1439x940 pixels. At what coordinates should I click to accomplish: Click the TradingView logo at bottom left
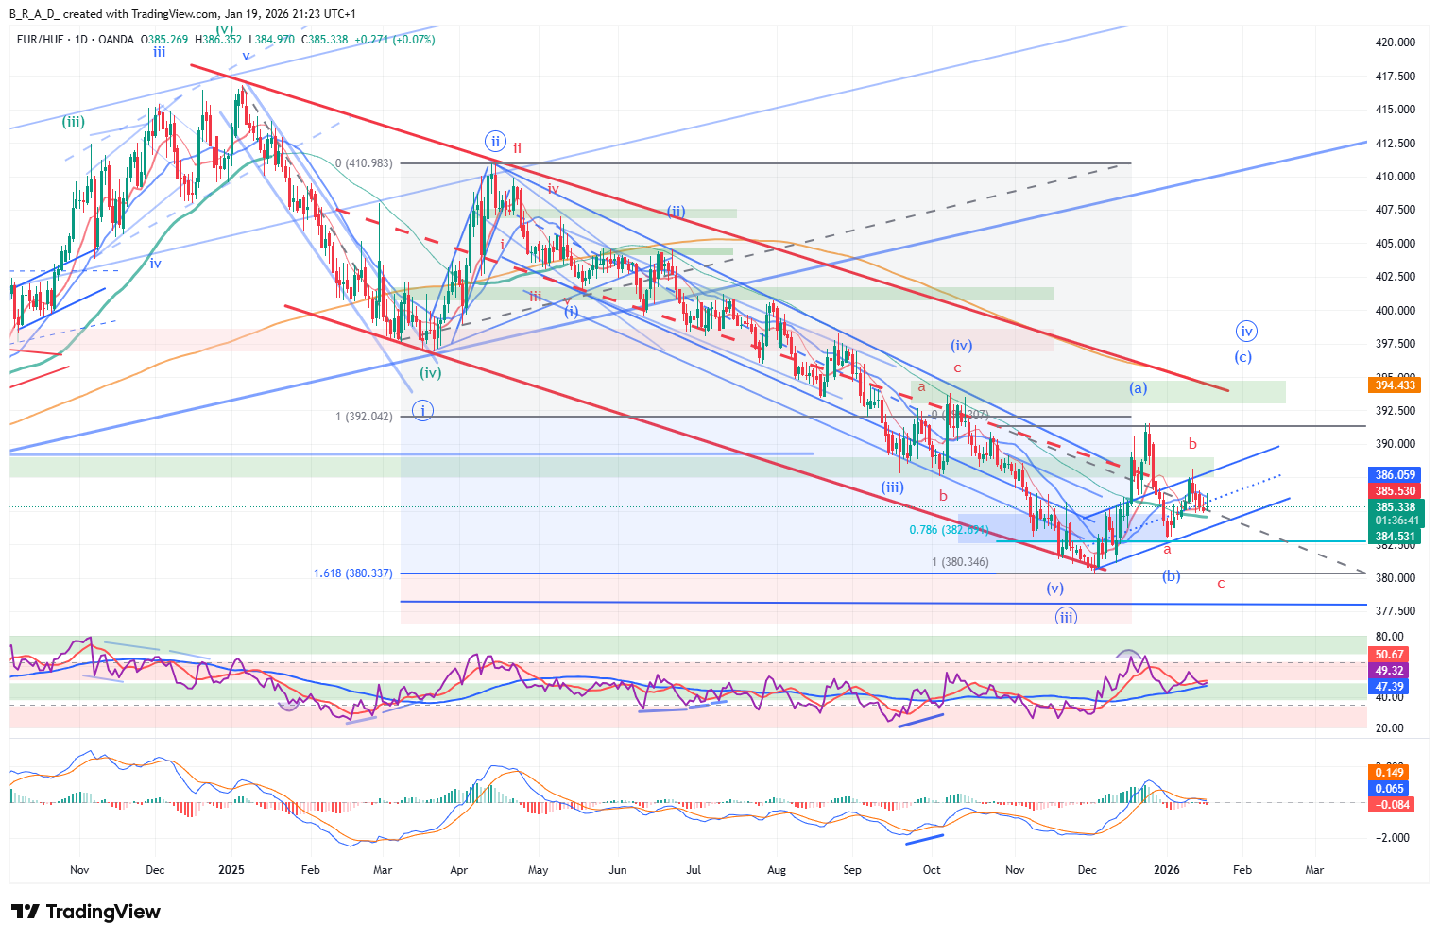[86, 912]
